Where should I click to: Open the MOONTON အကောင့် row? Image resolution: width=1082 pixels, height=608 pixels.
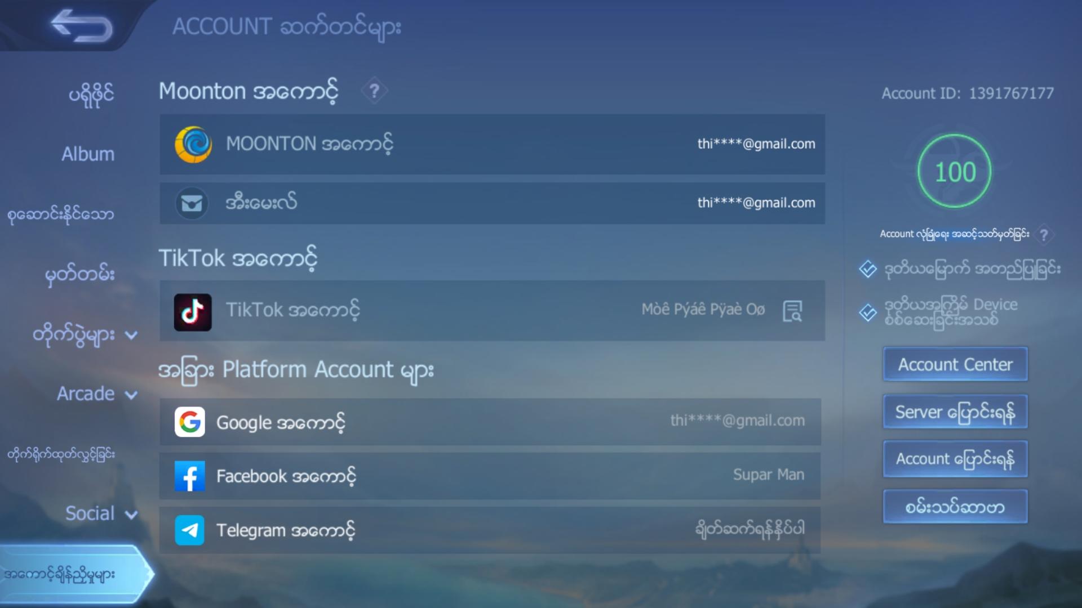point(492,144)
